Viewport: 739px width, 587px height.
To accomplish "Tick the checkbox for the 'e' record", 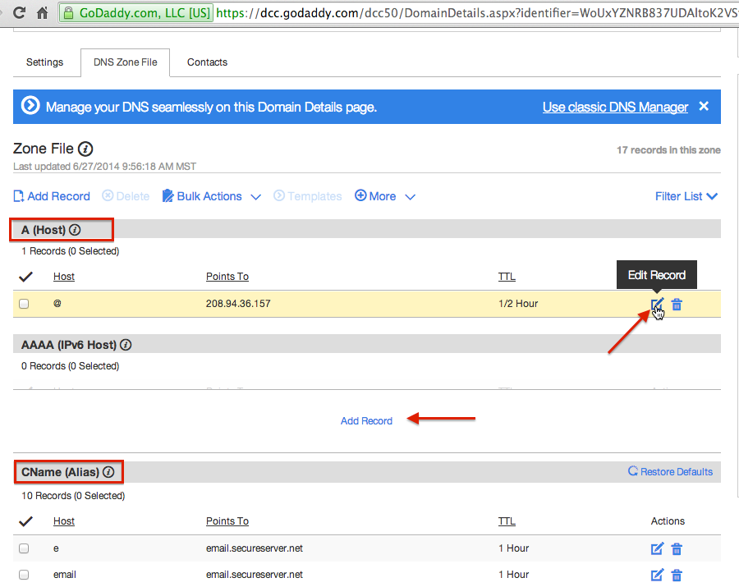I will 24,548.
